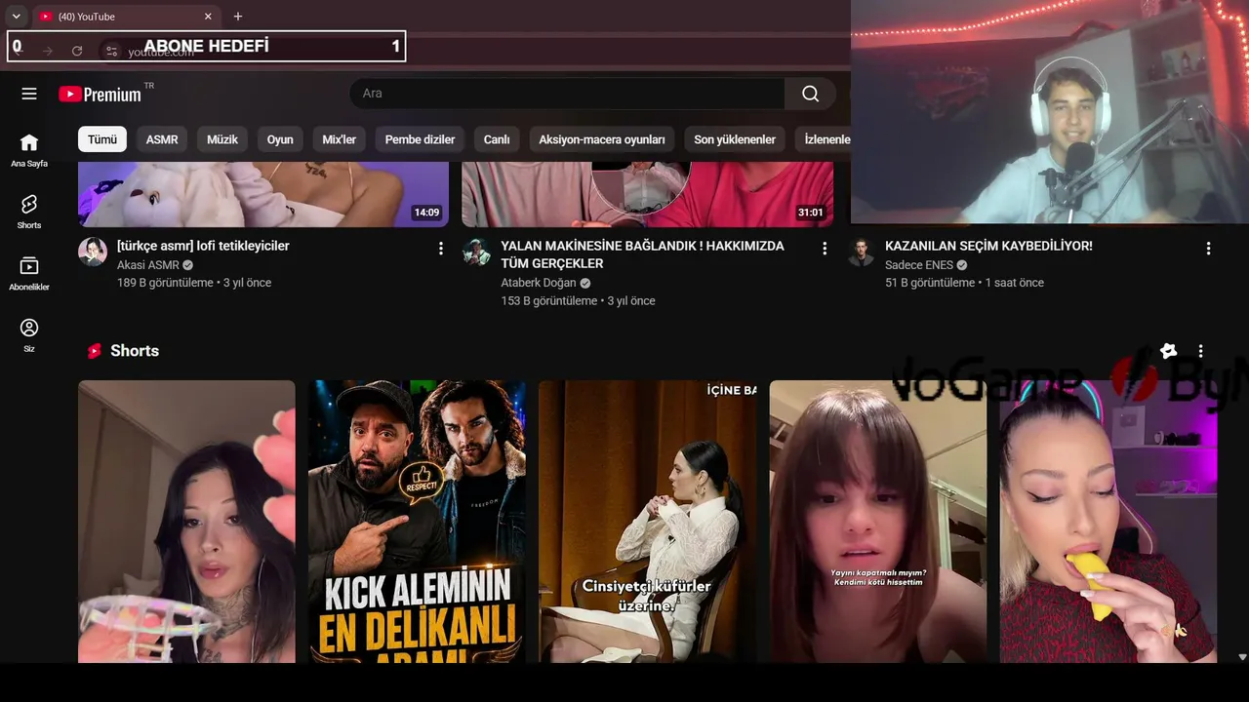Open Akasi ASMR channel avatar

click(x=93, y=252)
